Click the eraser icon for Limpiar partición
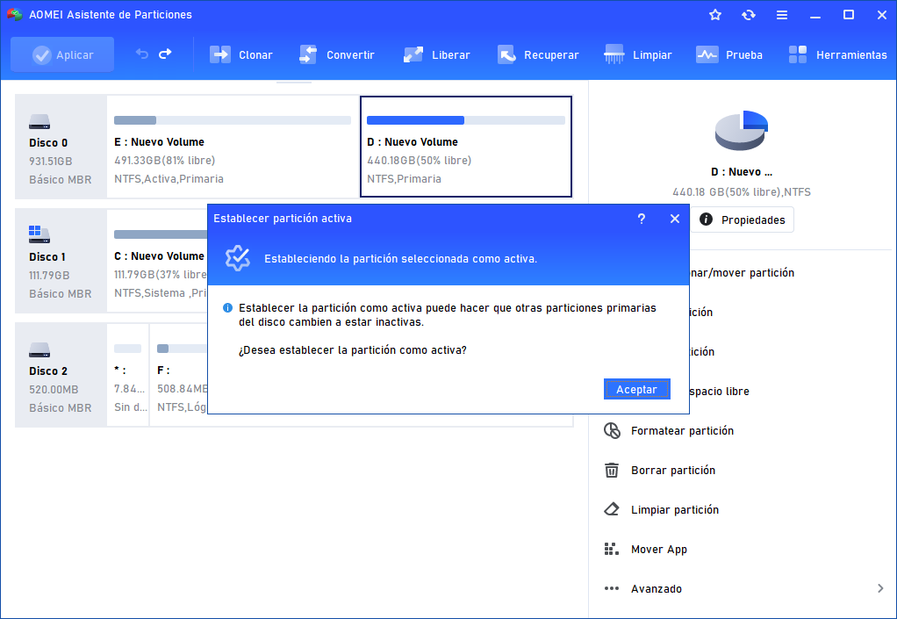Screen dimensions: 897x619 (x=612, y=509)
